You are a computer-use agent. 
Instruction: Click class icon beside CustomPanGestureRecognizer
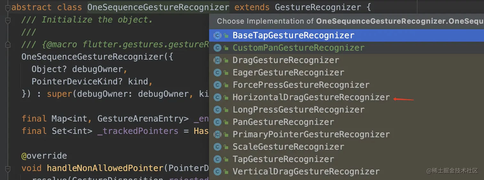coord(218,48)
